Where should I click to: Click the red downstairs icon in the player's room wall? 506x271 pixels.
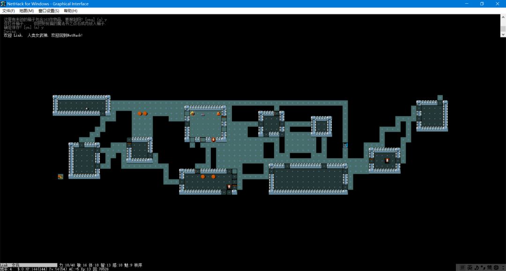[213, 139]
